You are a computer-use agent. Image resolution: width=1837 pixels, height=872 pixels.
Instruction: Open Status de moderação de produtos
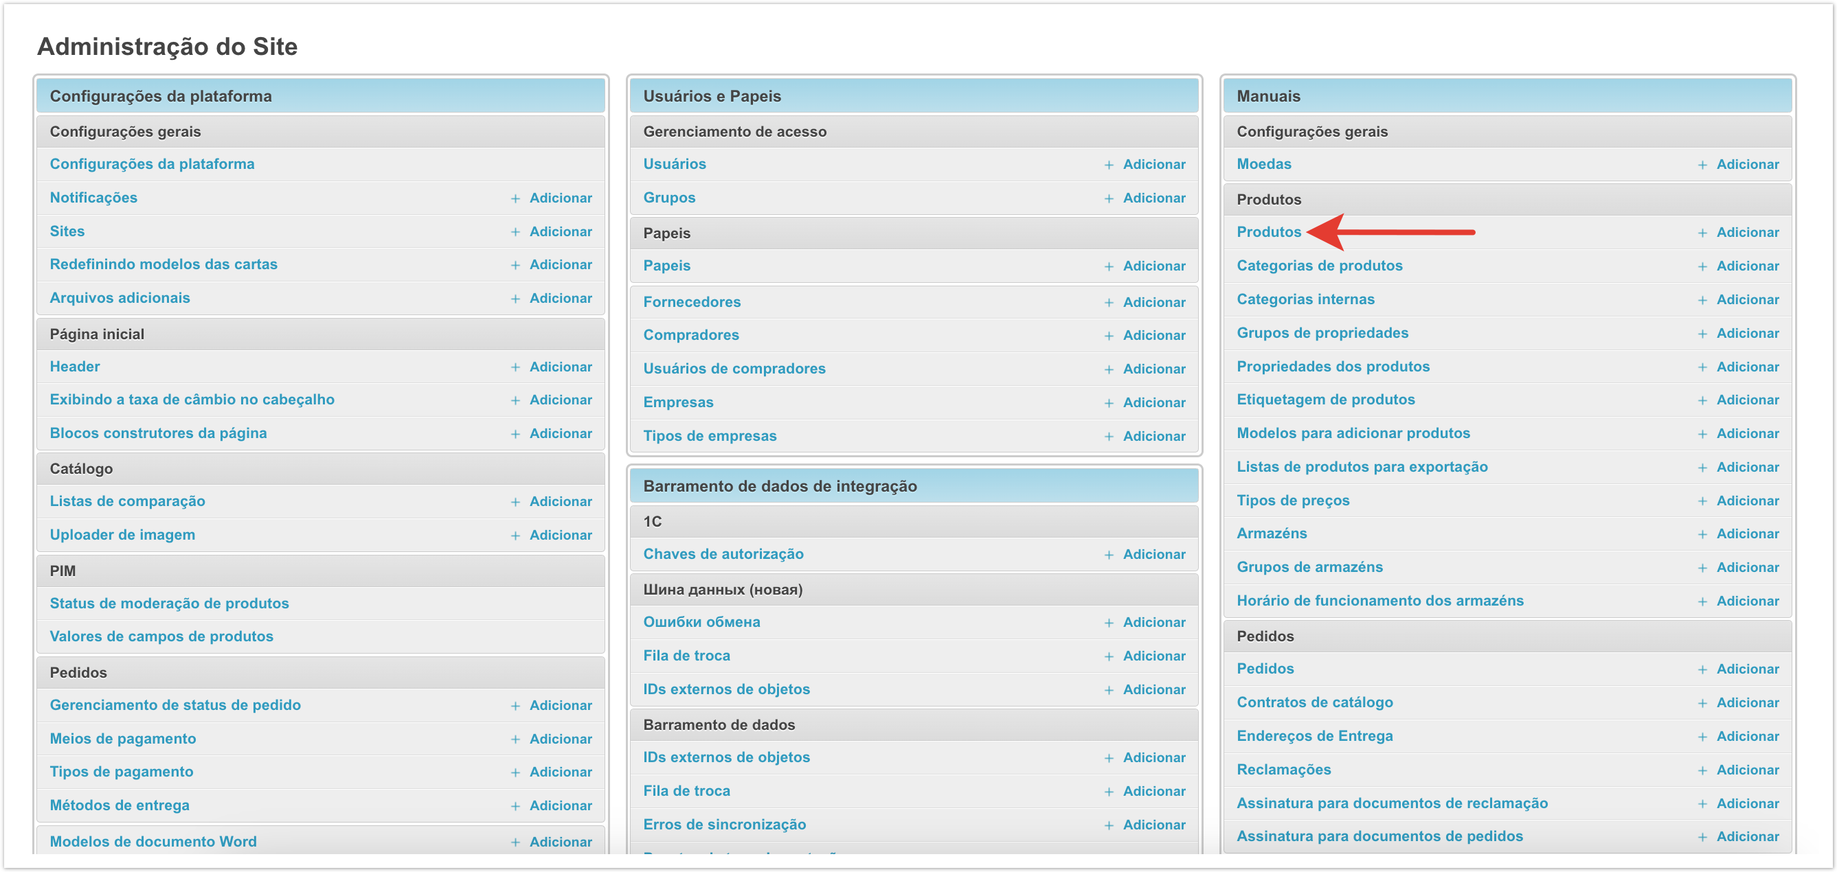pos(169,604)
